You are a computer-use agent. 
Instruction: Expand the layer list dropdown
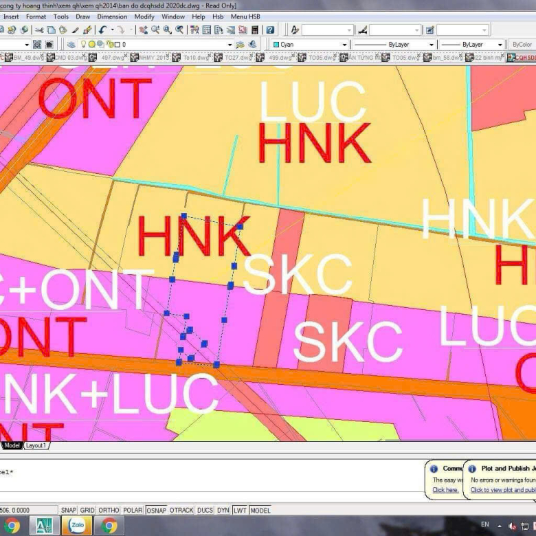pyautogui.click(x=230, y=45)
